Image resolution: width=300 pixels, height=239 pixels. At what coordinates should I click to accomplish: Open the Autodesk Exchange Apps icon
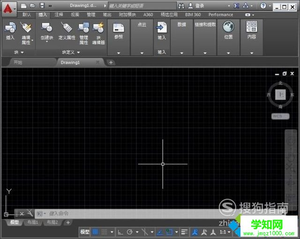pos(236,6)
